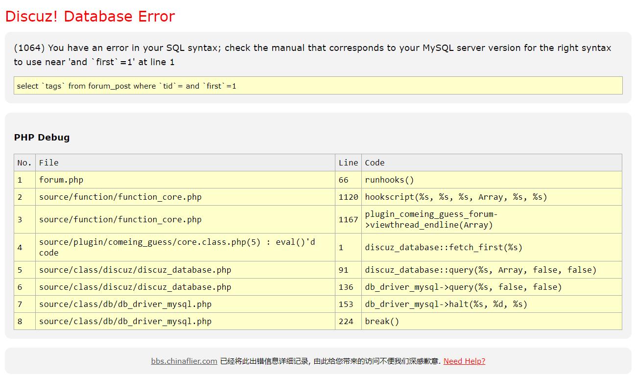Select db_driver_mysql.php cell in row 7

185,304
